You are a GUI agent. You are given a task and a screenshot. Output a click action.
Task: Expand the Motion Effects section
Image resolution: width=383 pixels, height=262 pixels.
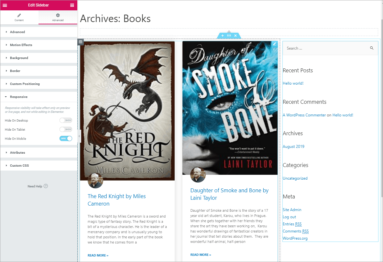click(x=39, y=45)
